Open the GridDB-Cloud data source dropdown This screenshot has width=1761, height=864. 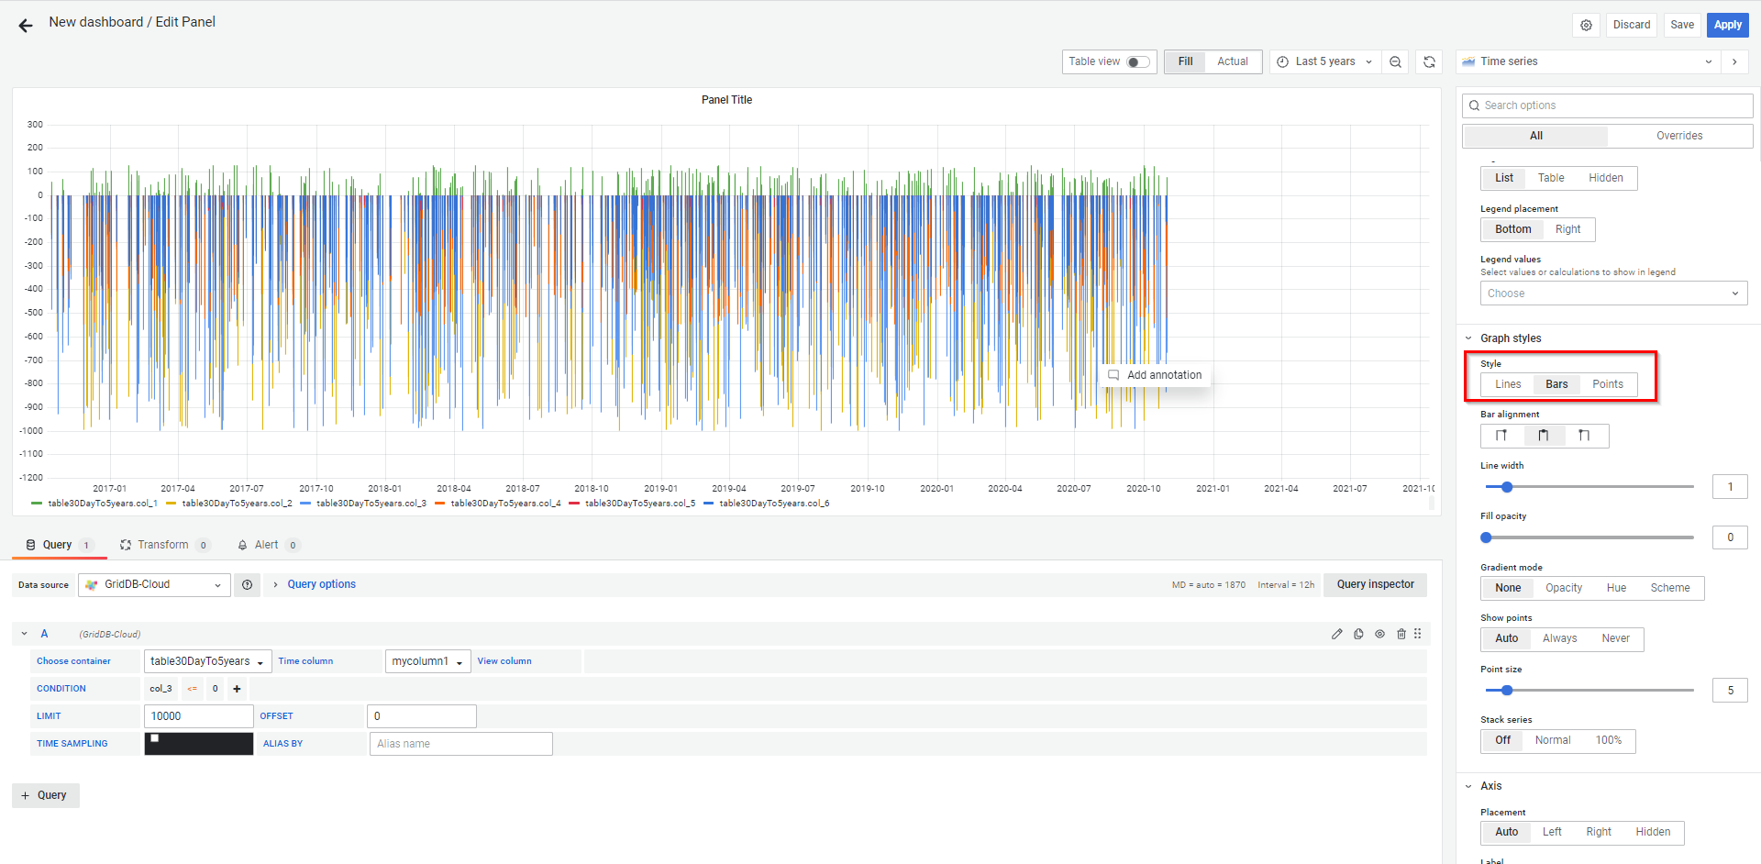[154, 585]
